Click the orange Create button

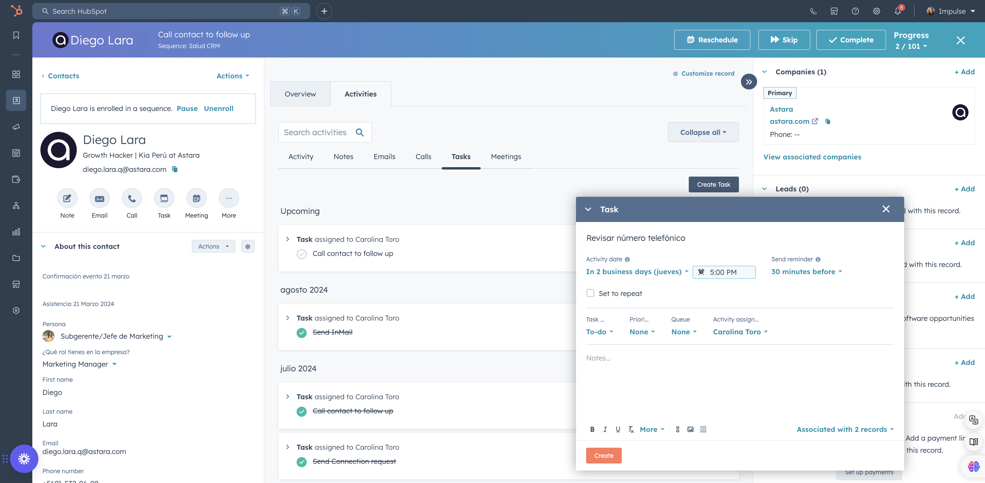pos(603,455)
